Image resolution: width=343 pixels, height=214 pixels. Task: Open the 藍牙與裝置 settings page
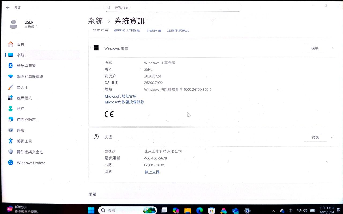pyautogui.click(x=26, y=66)
